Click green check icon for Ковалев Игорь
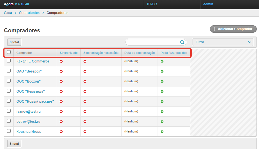 (162, 132)
